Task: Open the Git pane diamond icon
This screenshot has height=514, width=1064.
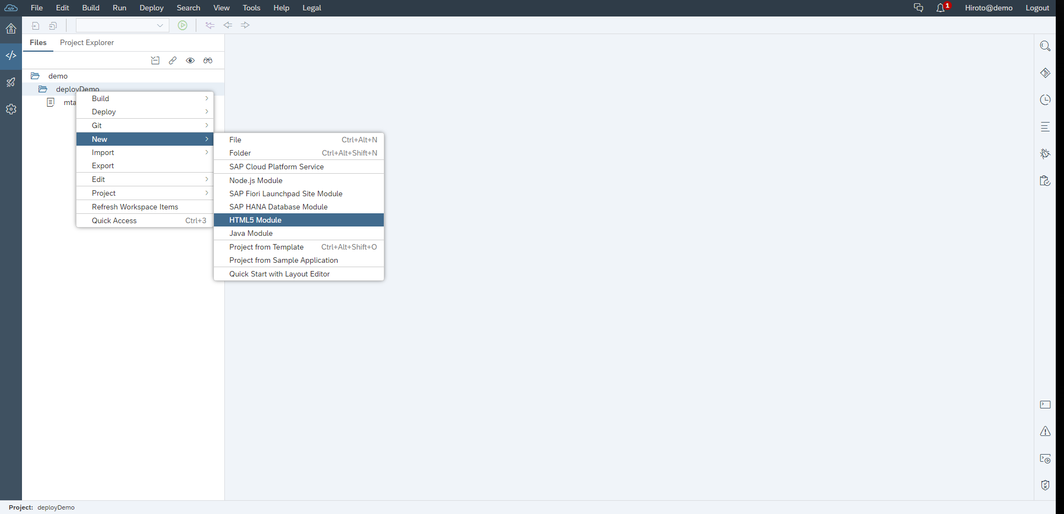Action: pos(1045,73)
